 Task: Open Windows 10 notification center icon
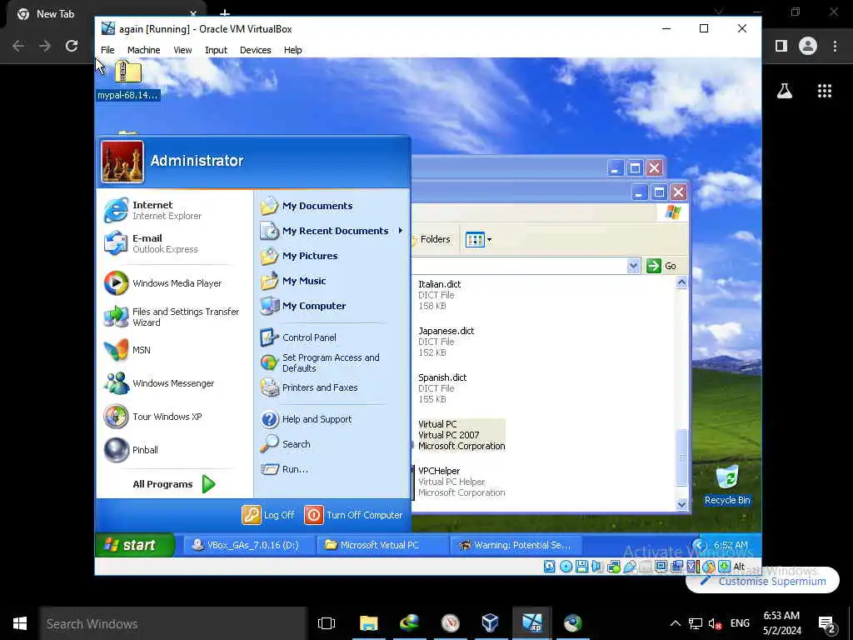(x=826, y=623)
